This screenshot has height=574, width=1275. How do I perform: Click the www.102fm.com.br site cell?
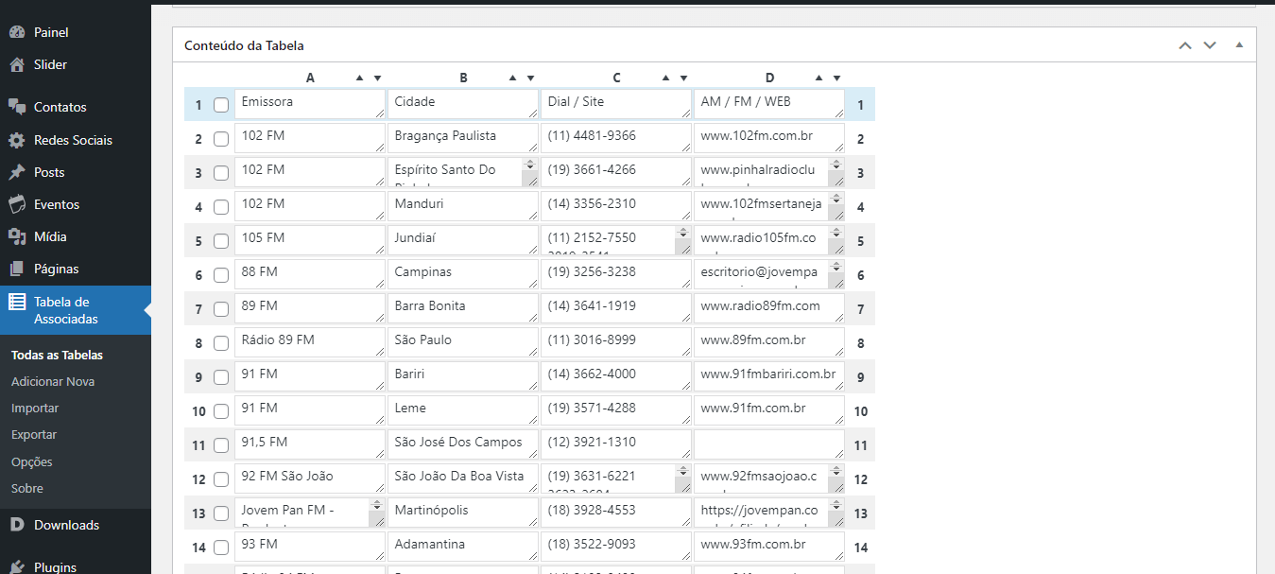769,138
